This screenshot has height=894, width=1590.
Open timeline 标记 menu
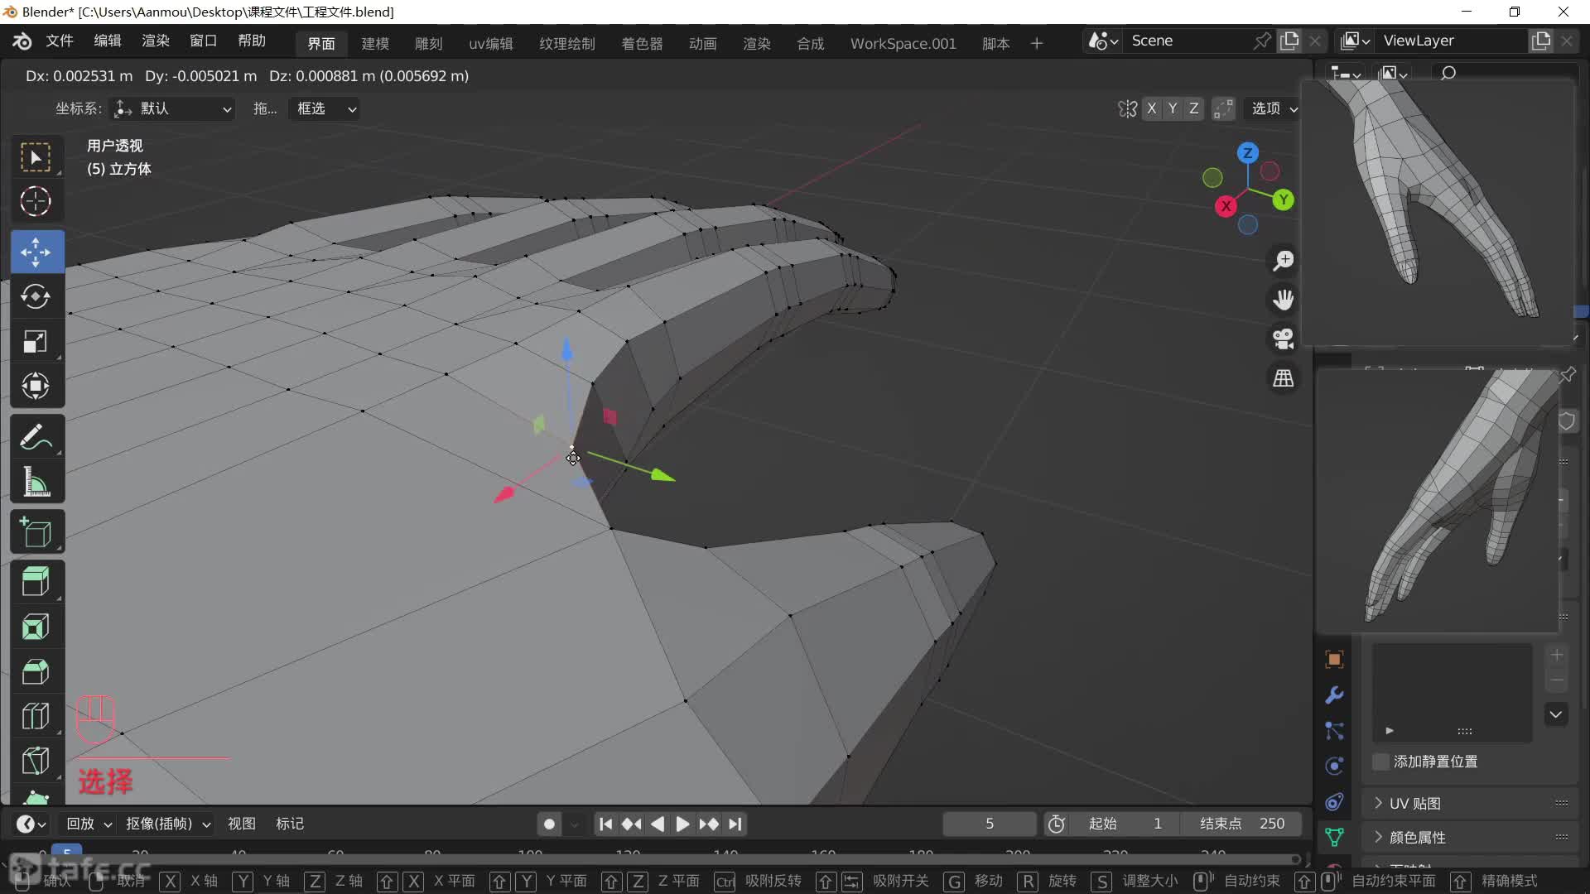coord(290,824)
